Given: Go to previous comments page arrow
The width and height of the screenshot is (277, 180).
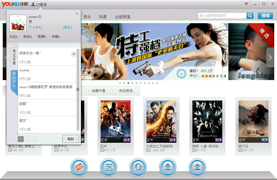Looking at the screenshot, I should pos(28,139).
